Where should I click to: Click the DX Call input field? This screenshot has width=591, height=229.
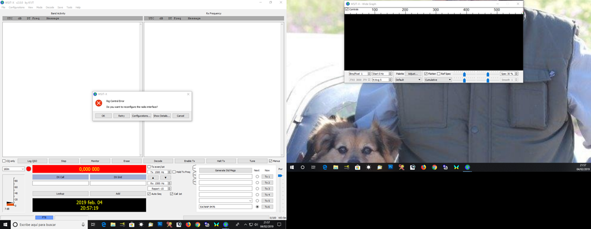point(61,183)
